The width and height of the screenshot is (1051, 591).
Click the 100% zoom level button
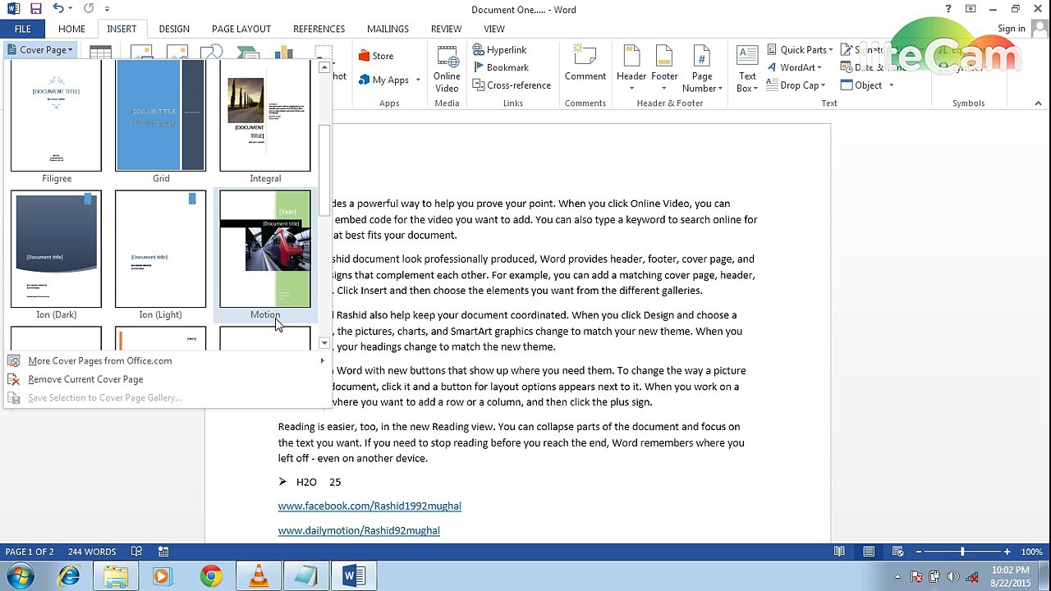(x=1031, y=552)
